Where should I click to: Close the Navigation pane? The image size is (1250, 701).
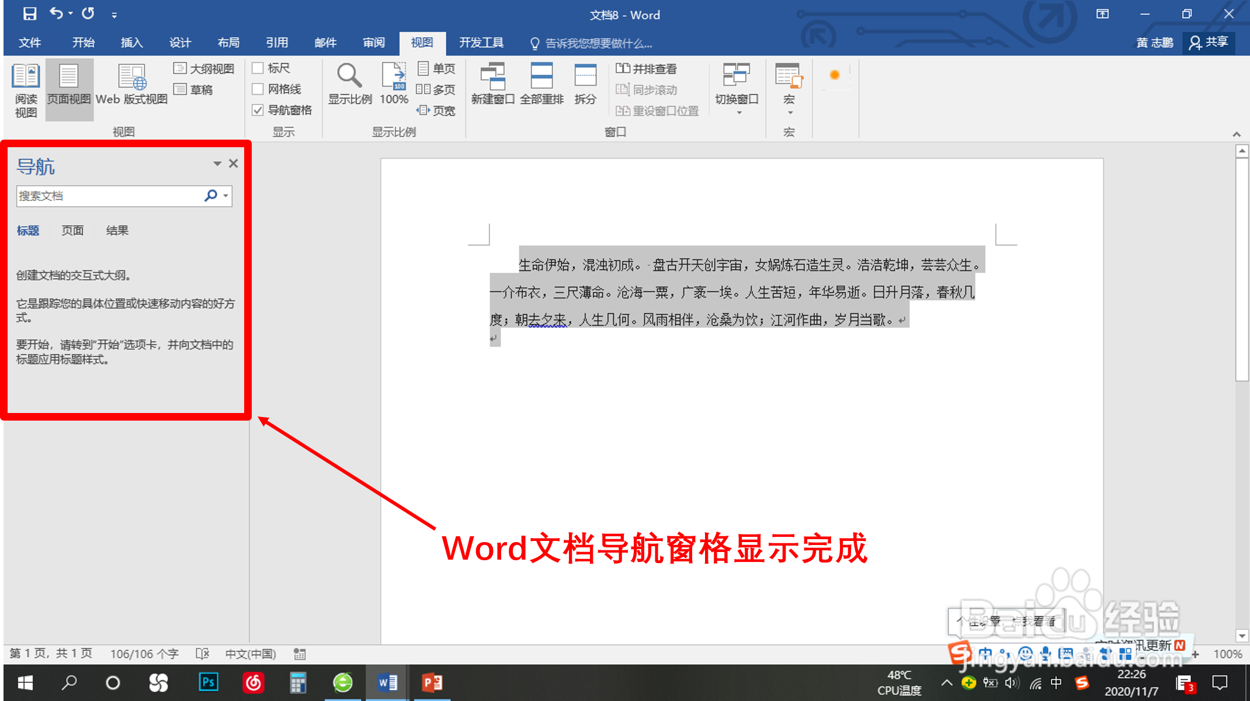pyautogui.click(x=233, y=164)
